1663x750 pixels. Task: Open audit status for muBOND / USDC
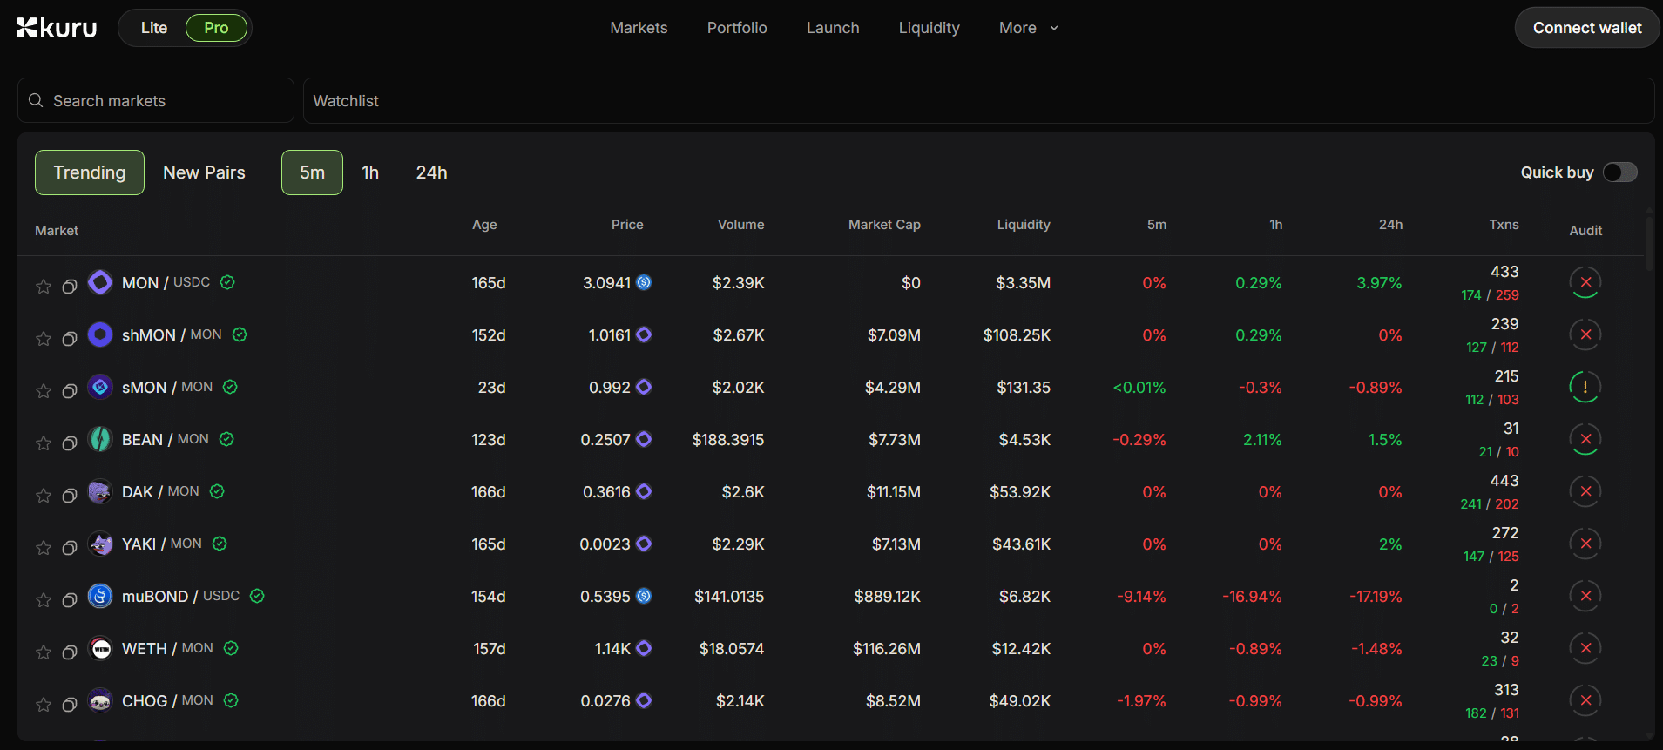click(1585, 596)
